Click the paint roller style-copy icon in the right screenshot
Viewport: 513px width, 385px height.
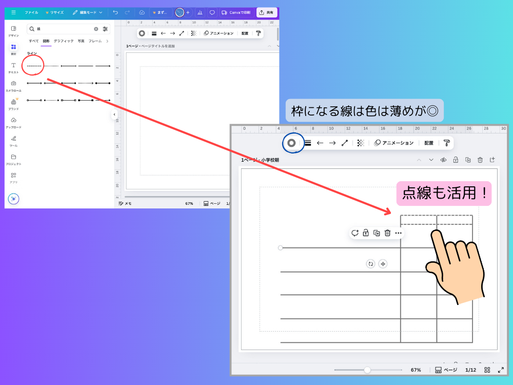[446, 143]
